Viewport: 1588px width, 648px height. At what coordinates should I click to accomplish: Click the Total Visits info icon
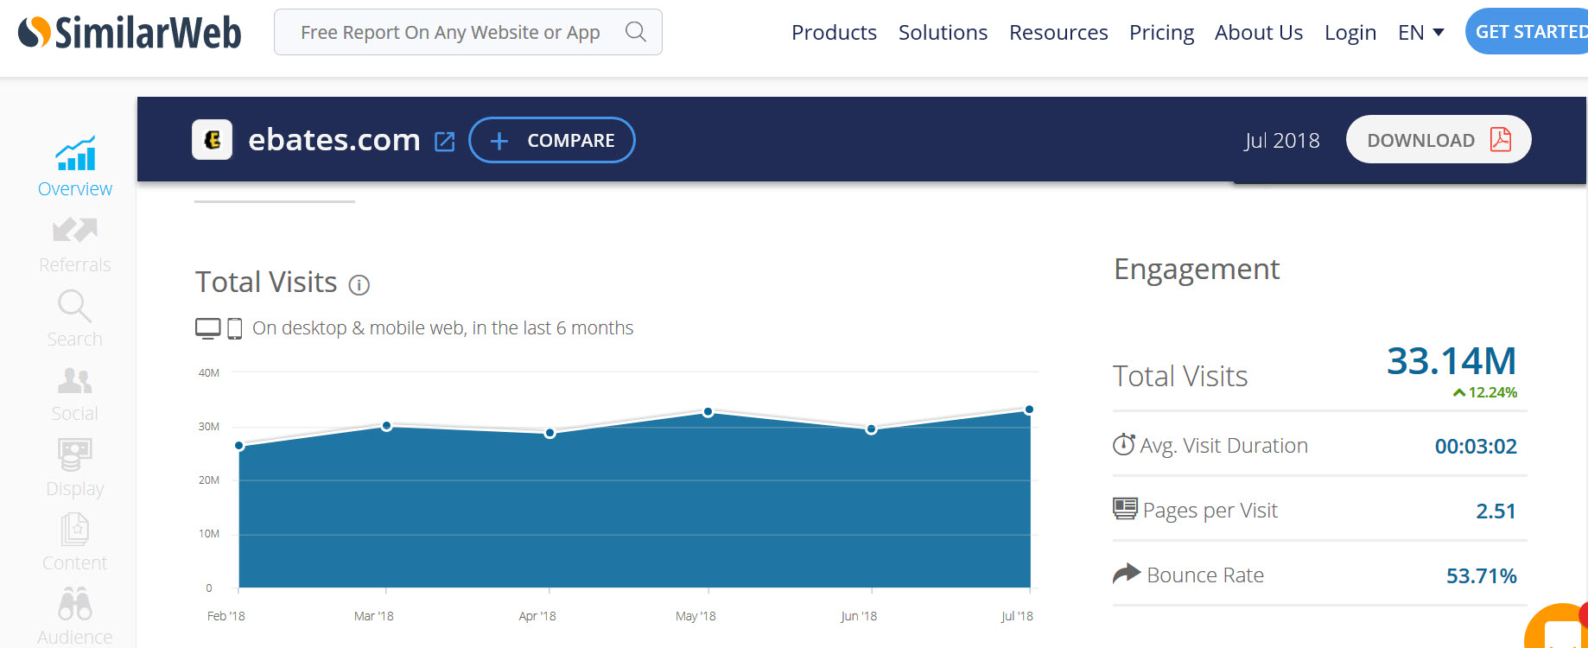pyautogui.click(x=359, y=285)
